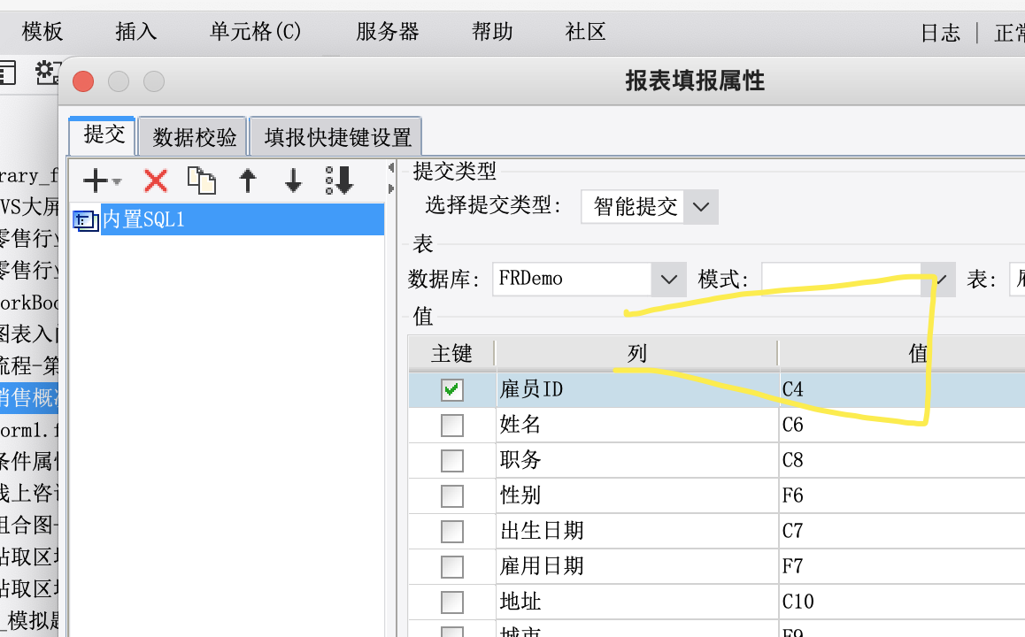
Task: Enable primary key checkbox for 地址
Action: click(451, 602)
